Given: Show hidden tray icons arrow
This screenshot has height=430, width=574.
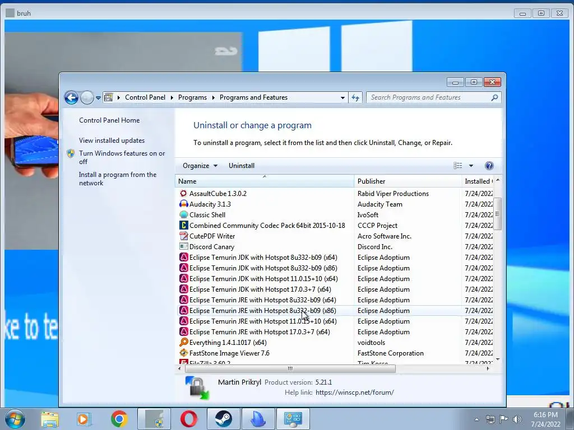Looking at the screenshot, I should pos(476,419).
